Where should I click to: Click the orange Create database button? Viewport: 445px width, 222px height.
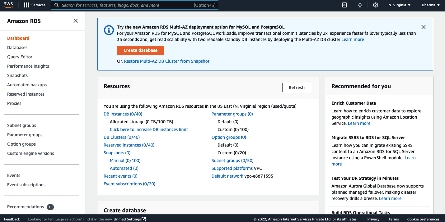140,50
